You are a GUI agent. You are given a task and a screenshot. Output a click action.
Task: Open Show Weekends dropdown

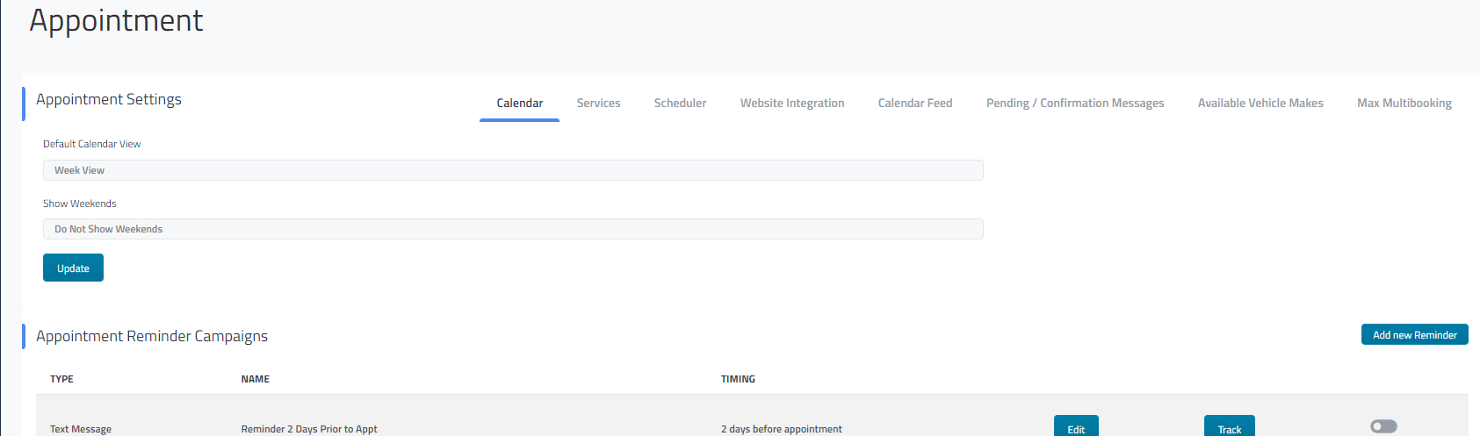click(x=513, y=229)
